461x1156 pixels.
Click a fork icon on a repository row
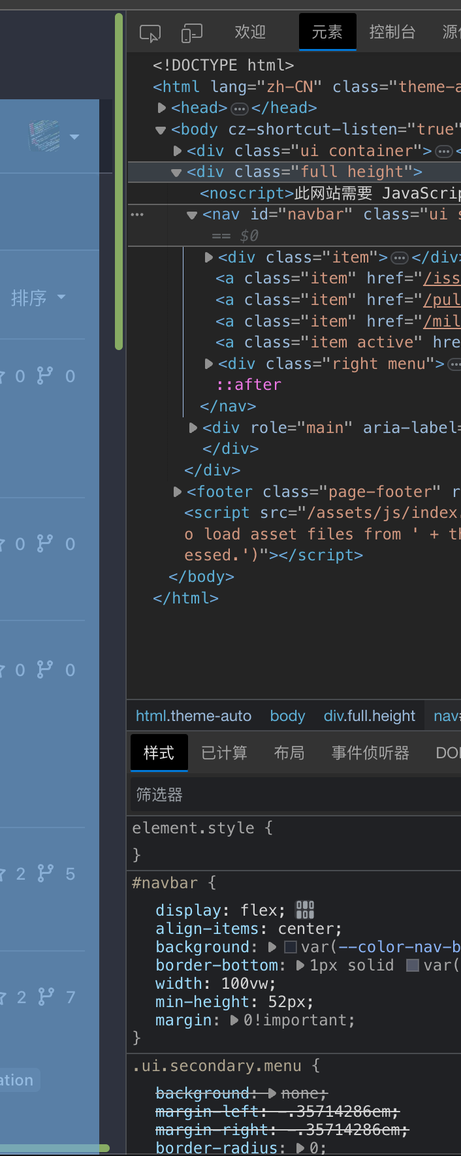[44, 376]
